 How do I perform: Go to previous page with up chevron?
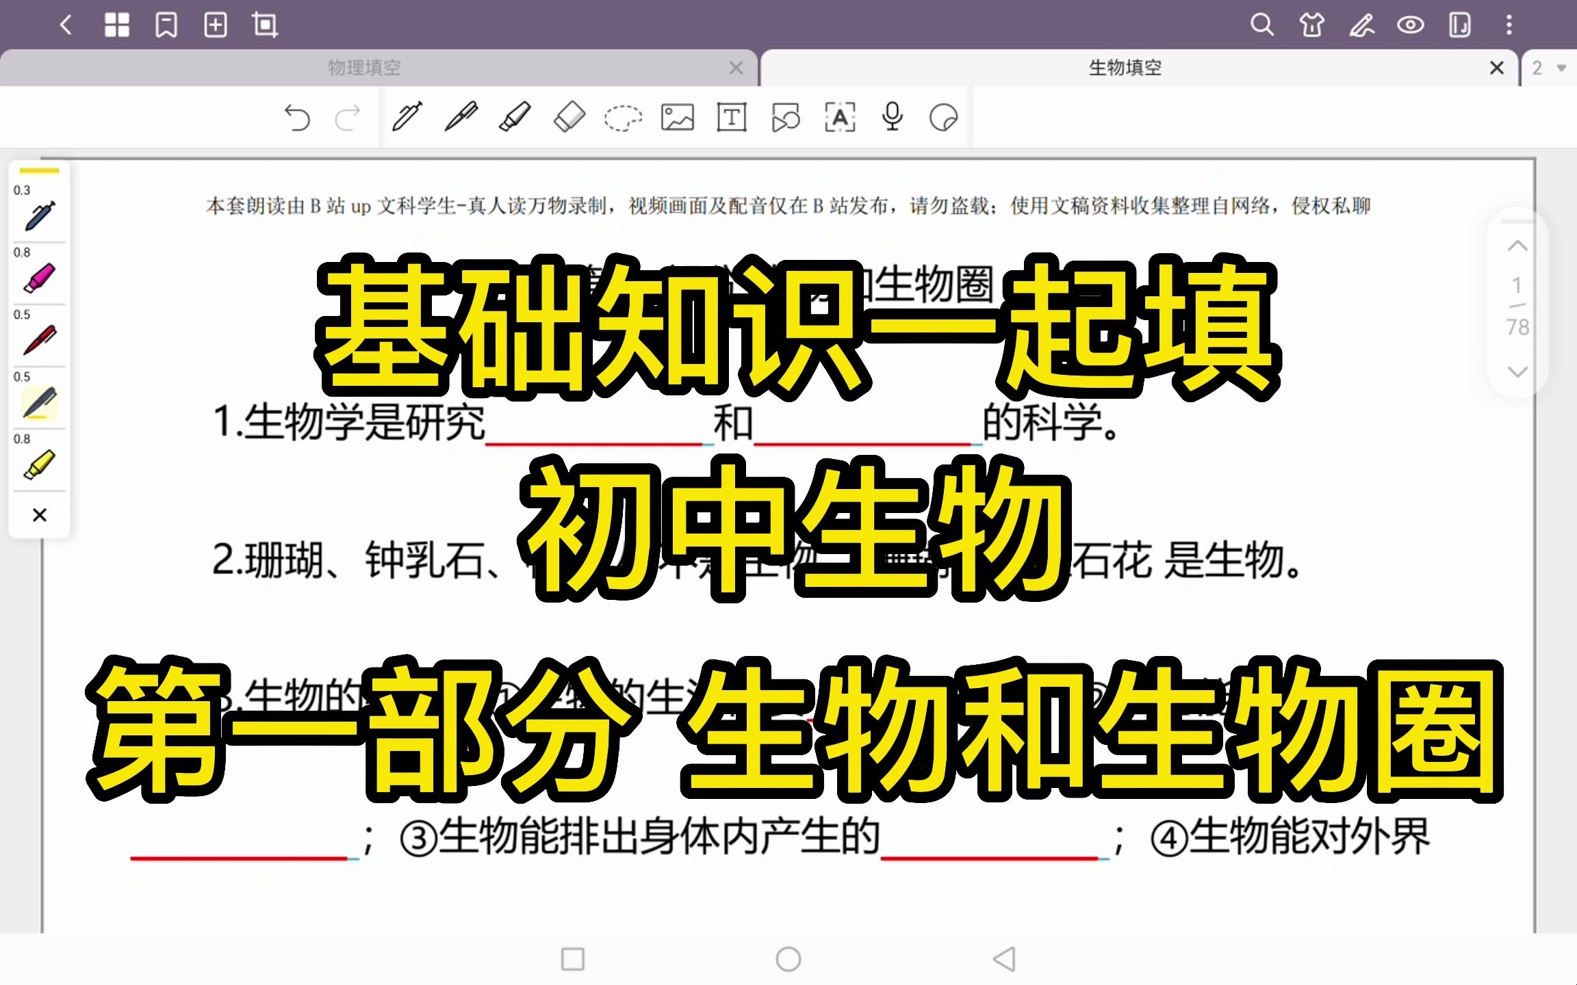point(1517,246)
